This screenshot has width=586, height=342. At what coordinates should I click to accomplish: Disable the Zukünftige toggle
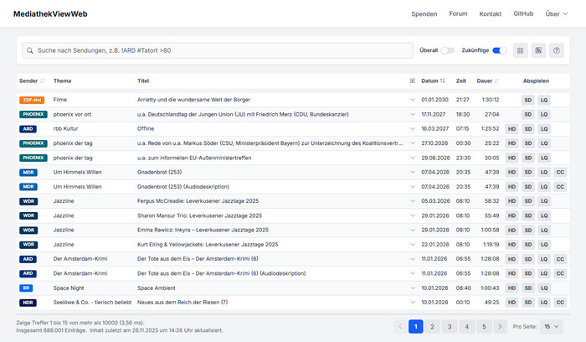[500, 50]
